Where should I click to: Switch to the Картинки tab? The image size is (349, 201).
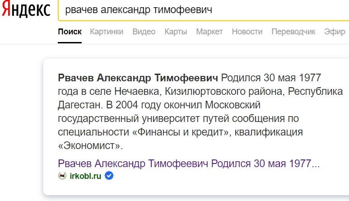click(x=107, y=32)
